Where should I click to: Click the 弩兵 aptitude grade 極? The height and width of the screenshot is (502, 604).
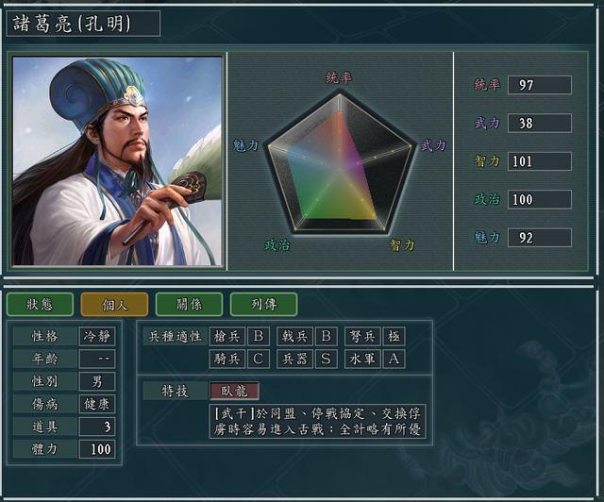click(x=394, y=336)
